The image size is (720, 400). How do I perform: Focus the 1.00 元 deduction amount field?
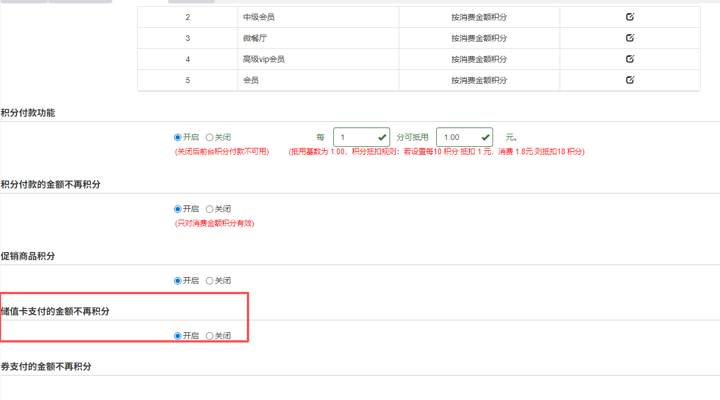(458, 137)
